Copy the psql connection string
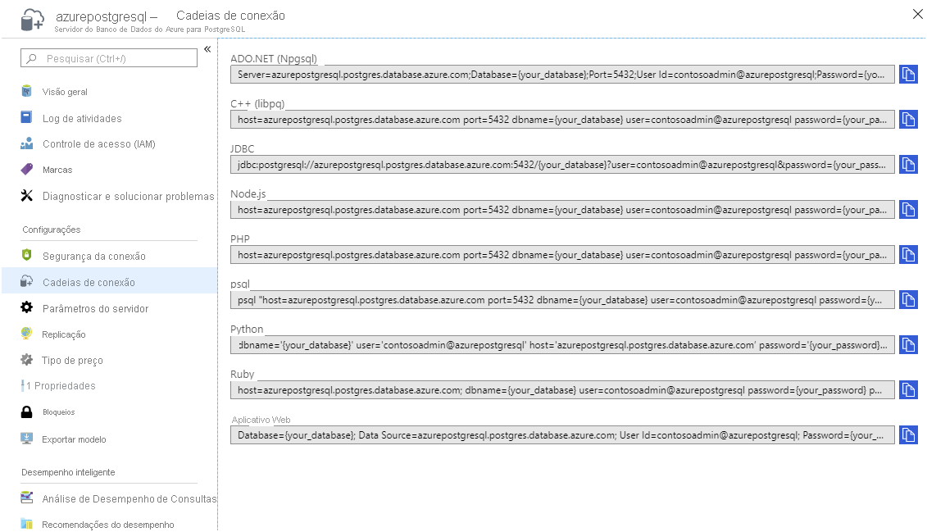The width and height of the screenshot is (927, 532). point(908,300)
